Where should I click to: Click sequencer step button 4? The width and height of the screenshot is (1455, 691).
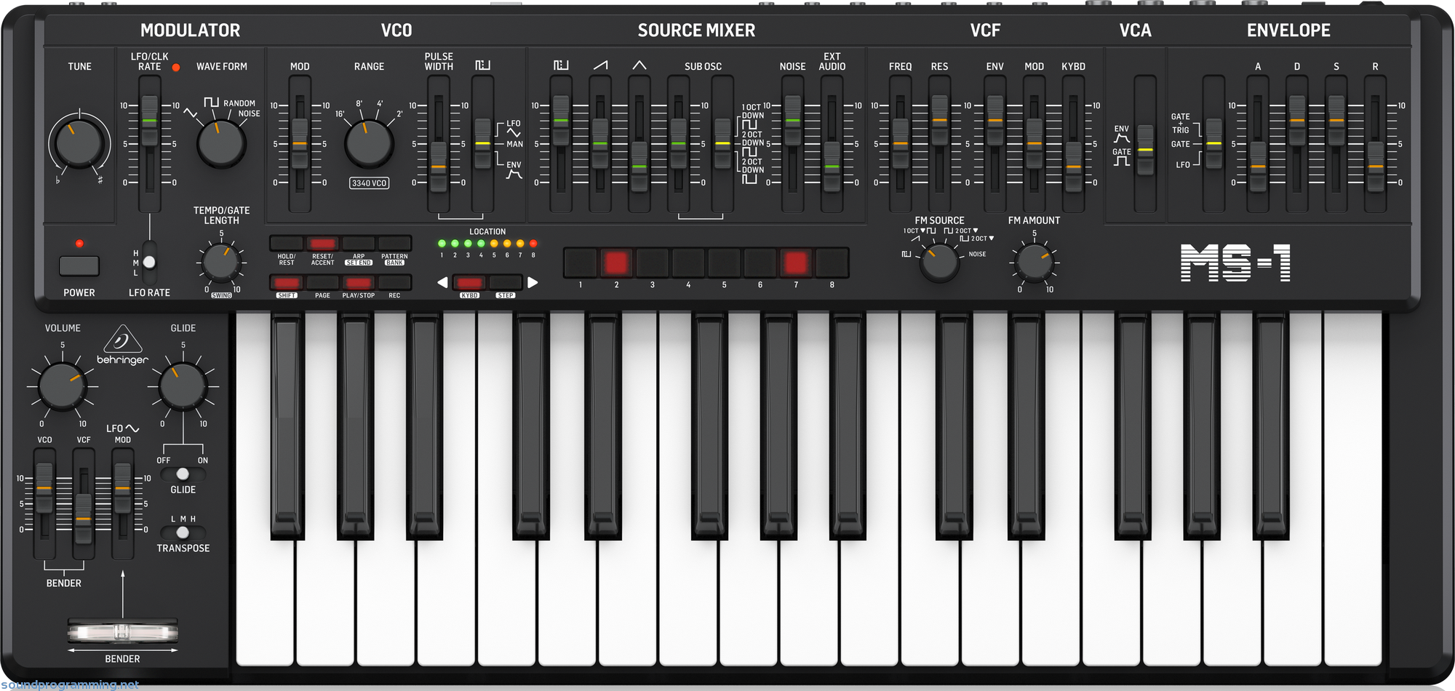click(688, 263)
